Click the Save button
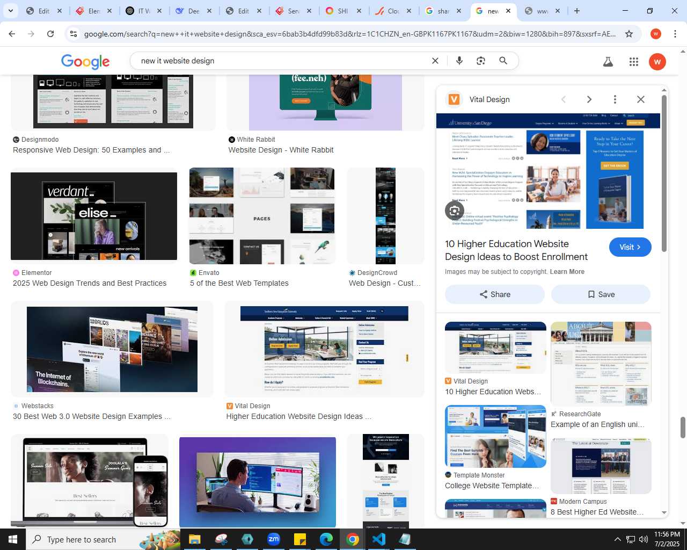 coord(601,294)
